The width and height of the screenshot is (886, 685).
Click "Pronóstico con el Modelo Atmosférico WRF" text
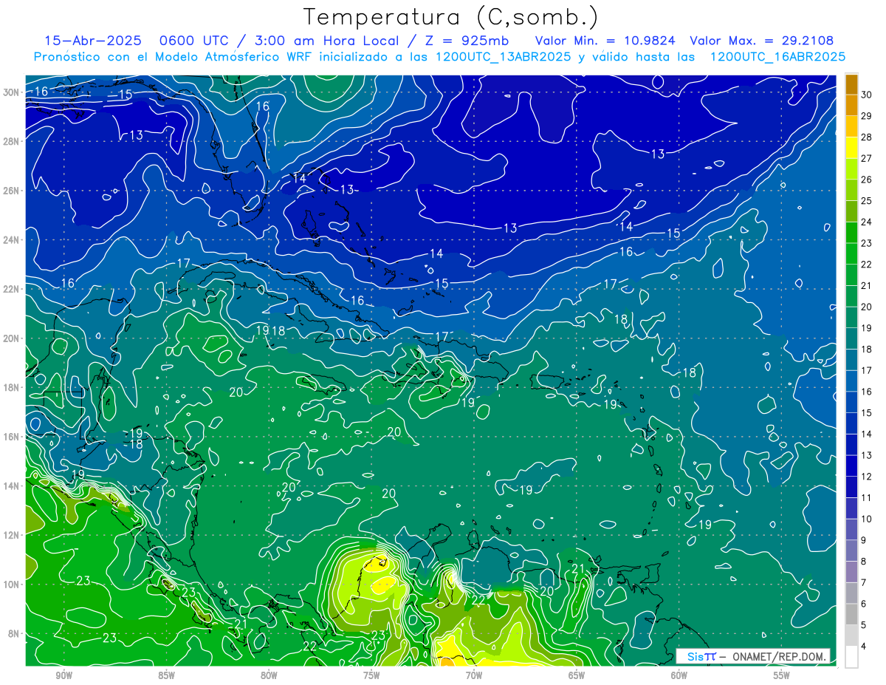pos(174,56)
